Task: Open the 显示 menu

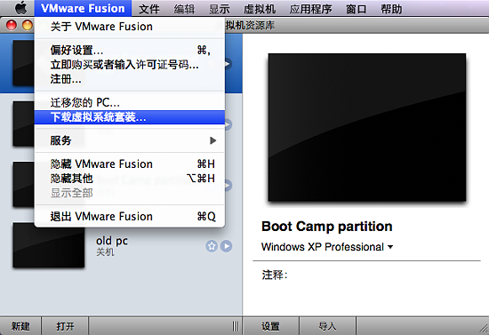Action: (x=220, y=9)
